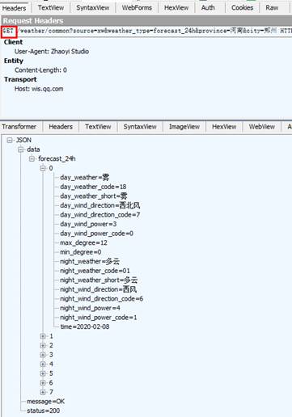Select time=2020-02-08 row
The image size is (292, 417).
click(85, 326)
